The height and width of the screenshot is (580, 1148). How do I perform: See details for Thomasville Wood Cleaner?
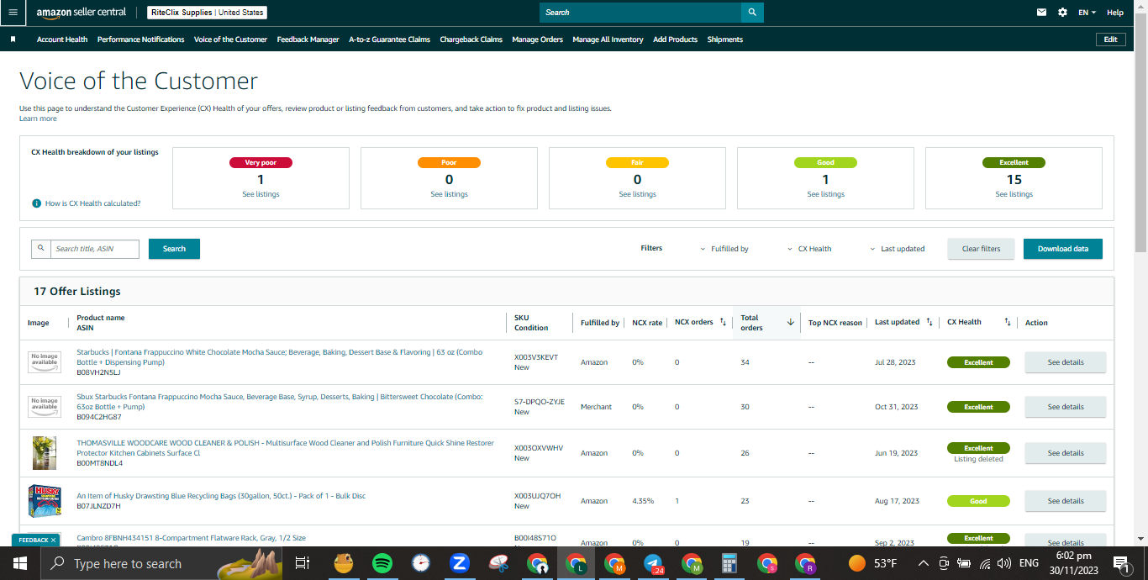pyautogui.click(x=1065, y=453)
